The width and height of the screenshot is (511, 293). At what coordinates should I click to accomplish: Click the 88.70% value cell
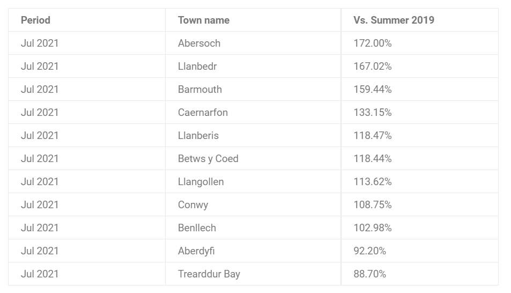[420, 274]
